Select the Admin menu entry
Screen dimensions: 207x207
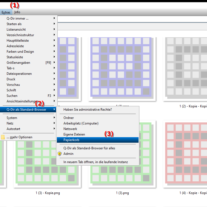(98, 154)
